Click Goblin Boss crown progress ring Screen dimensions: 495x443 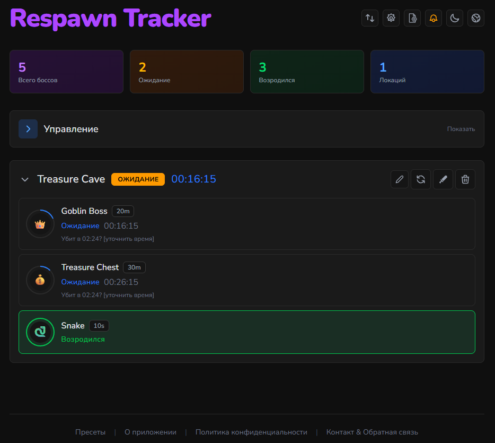coord(40,224)
